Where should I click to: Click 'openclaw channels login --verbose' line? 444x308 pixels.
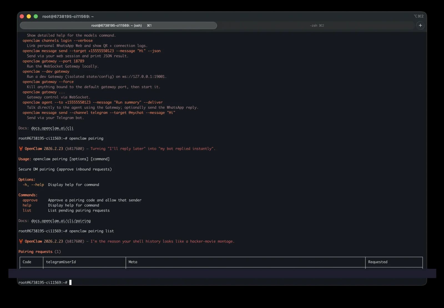pos(57,41)
